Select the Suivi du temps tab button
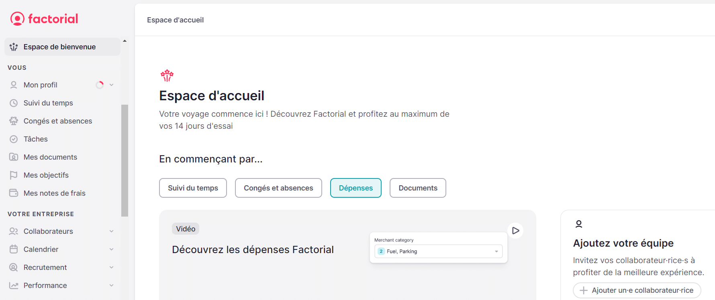 click(x=193, y=188)
